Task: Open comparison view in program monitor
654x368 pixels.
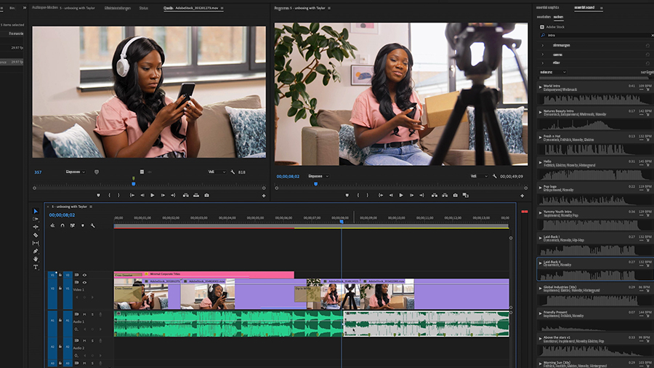Action: pyautogui.click(x=466, y=195)
